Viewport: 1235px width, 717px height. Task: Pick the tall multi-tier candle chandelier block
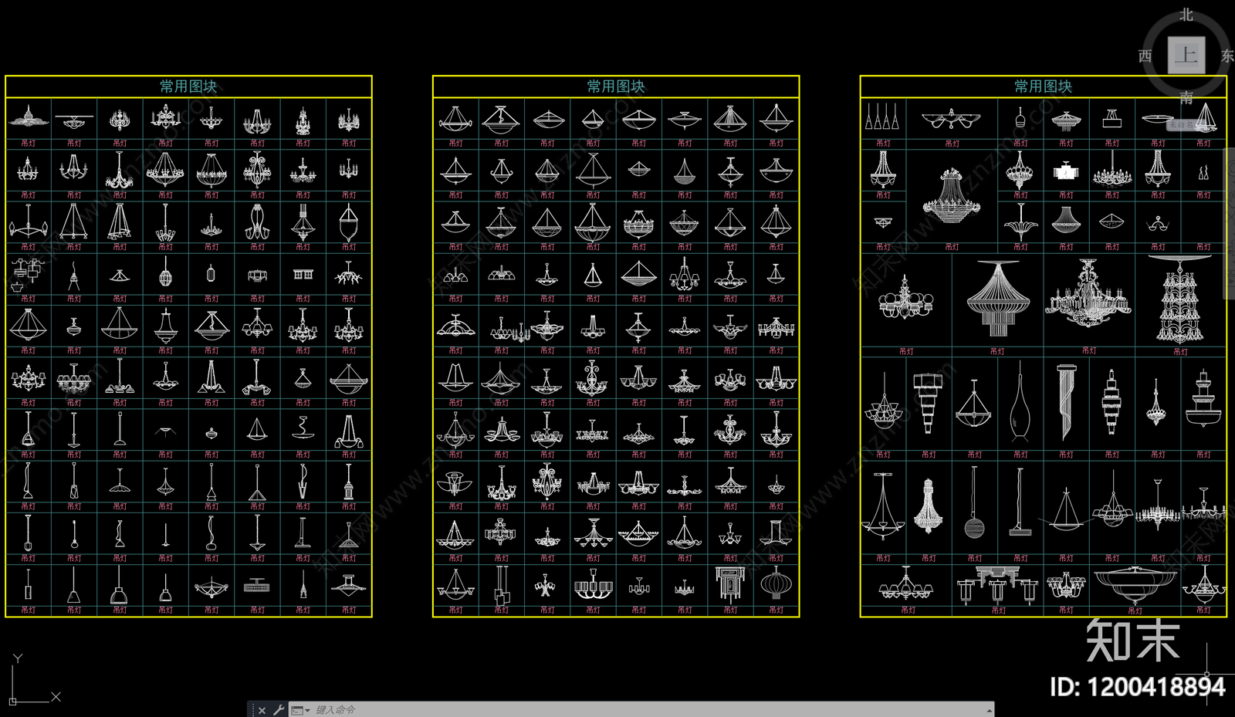[x=1180, y=301]
